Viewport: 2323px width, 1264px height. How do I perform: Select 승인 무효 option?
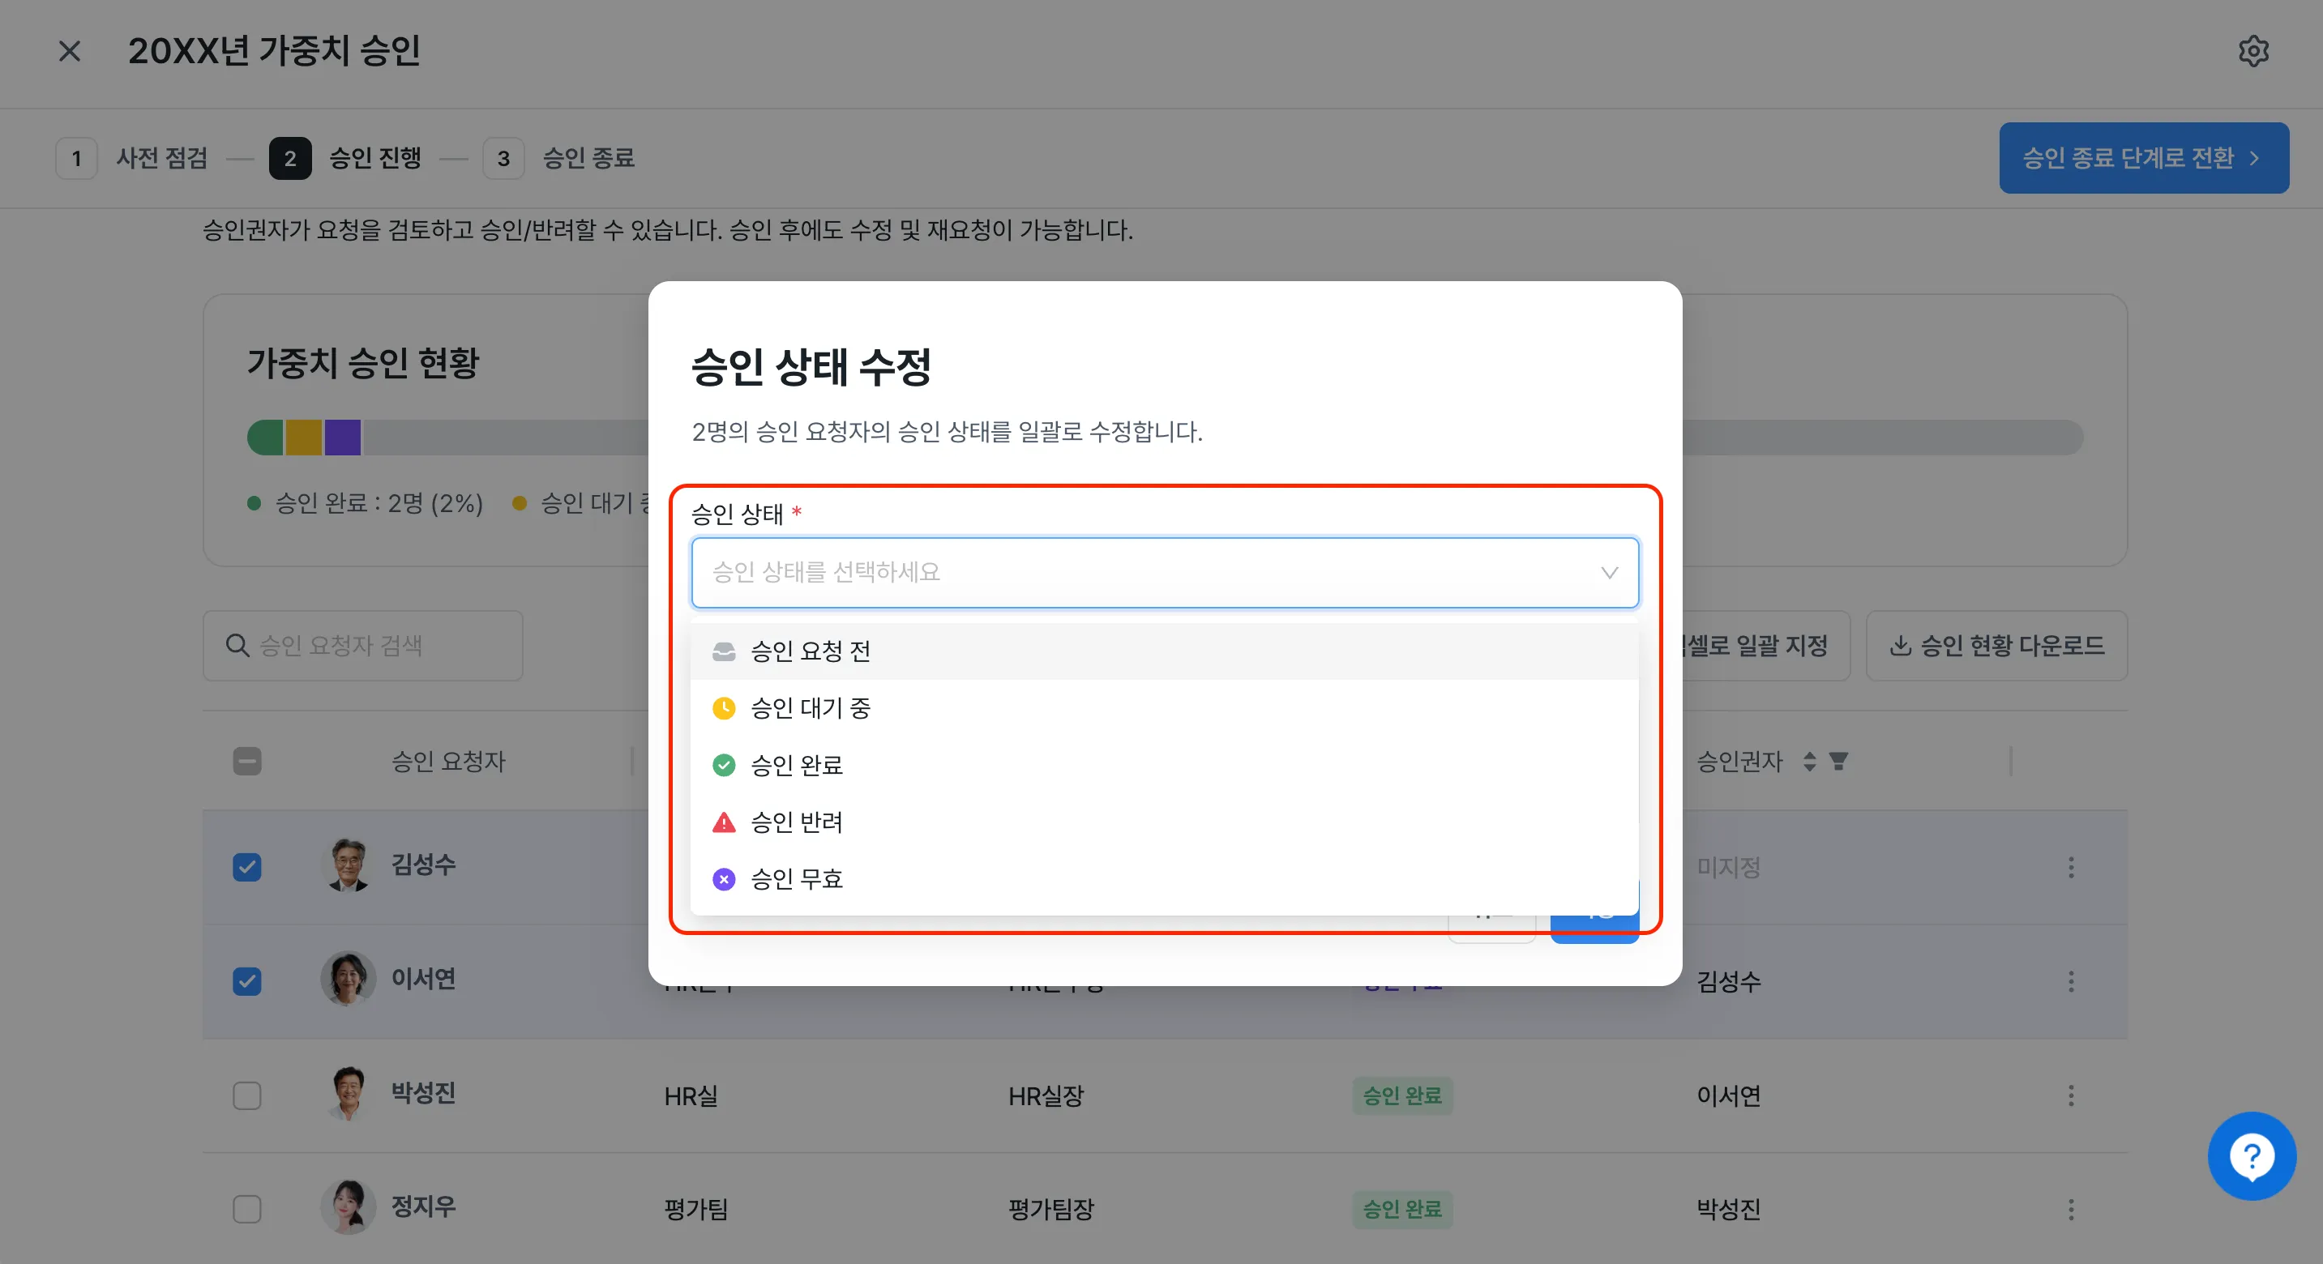pyautogui.click(x=1164, y=879)
